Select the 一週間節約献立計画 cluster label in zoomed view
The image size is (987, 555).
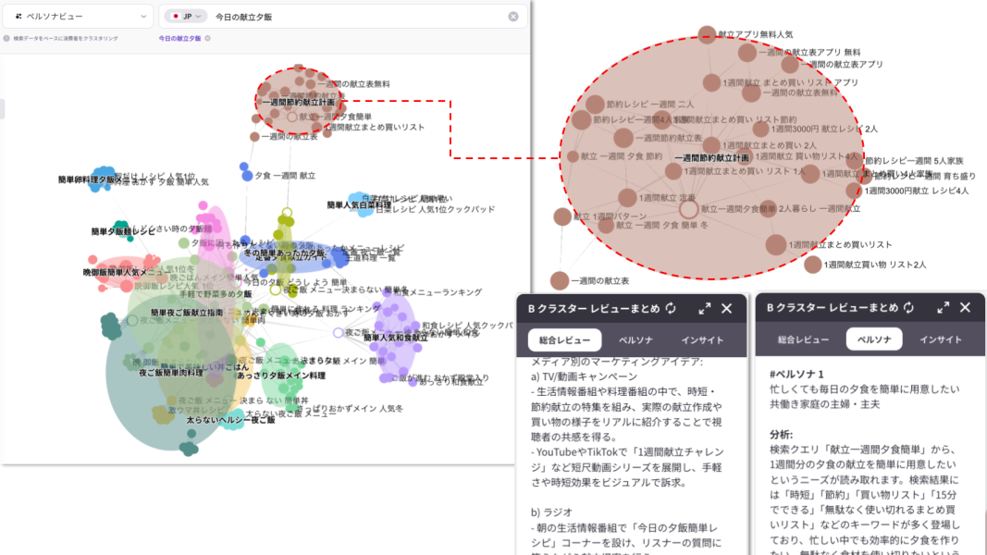click(x=711, y=158)
